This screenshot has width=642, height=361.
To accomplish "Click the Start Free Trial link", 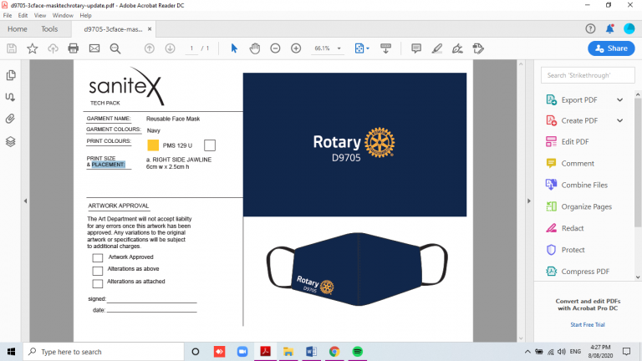I will [588, 324].
